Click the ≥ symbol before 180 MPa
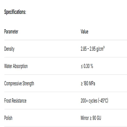 (82, 84)
